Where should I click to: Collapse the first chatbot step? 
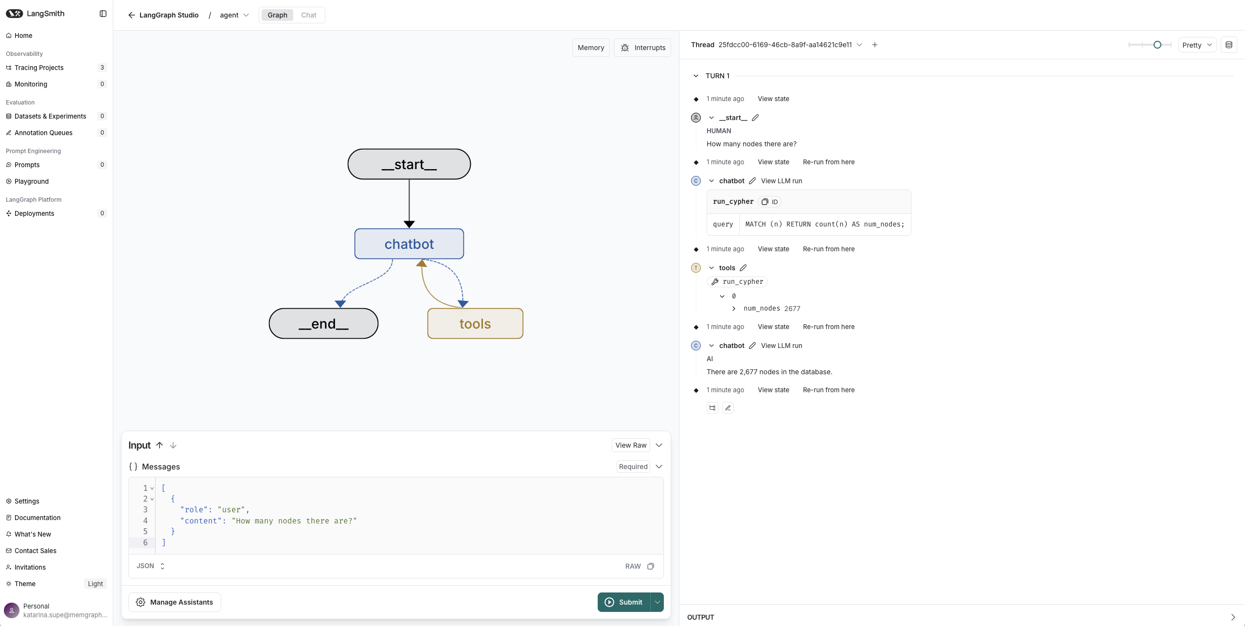[x=711, y=181]
